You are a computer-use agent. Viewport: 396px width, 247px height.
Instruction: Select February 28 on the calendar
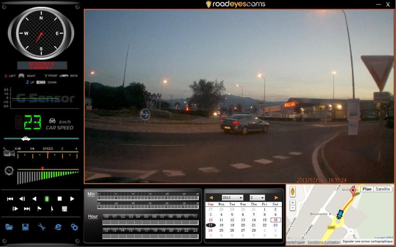click(x=254, y=230)
